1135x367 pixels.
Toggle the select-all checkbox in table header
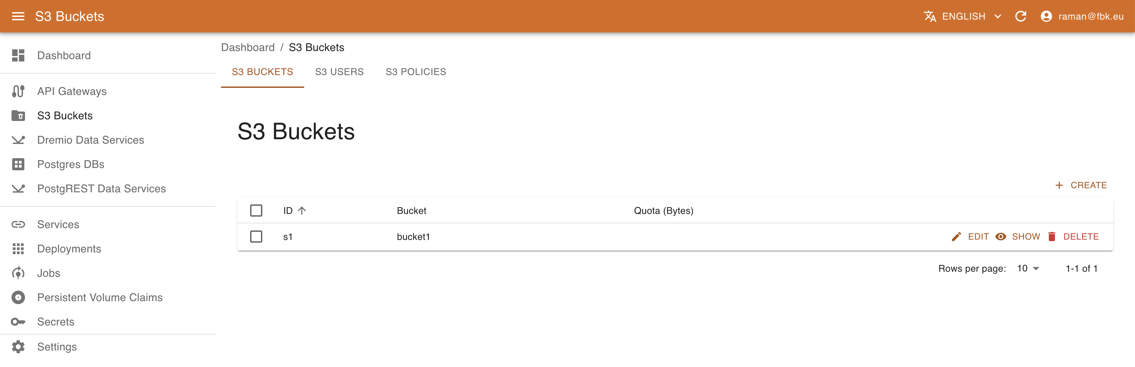coord(256,211)
